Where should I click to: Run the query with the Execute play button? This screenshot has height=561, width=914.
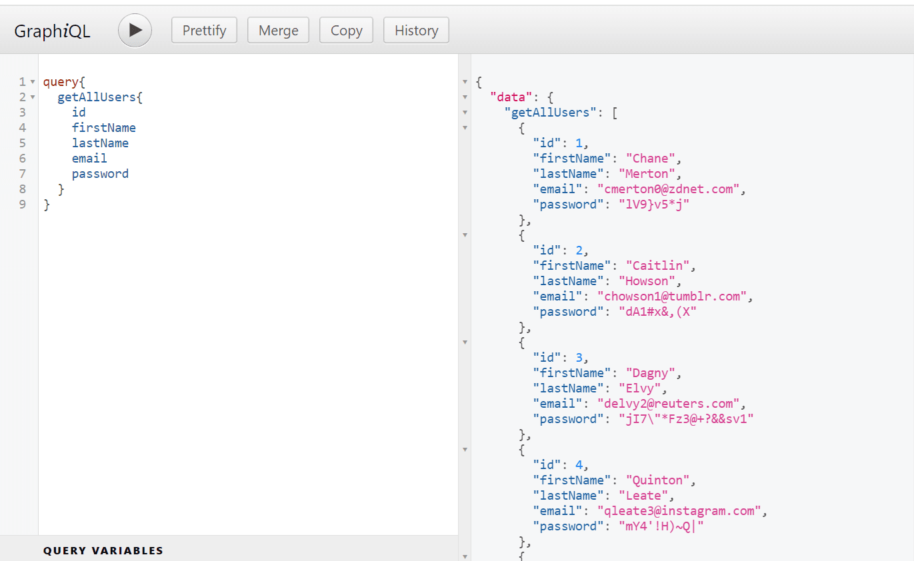[x=135, y=30]
